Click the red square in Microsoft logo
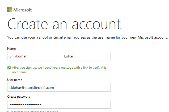Image resolution: width=169 pixels, height=112 pixels. 9,9
